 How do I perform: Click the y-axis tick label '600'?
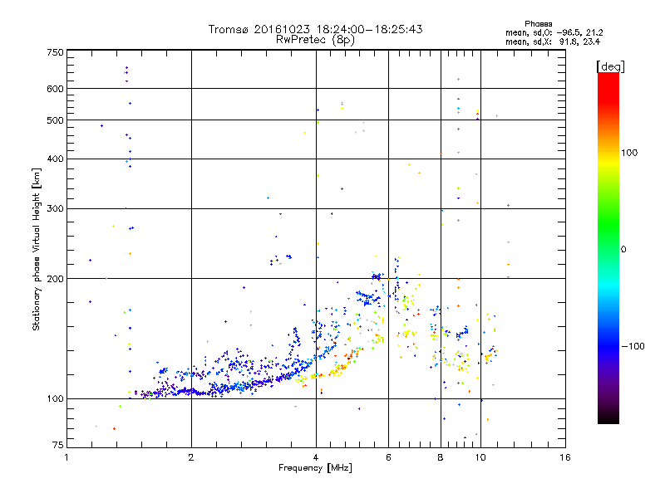55,89
